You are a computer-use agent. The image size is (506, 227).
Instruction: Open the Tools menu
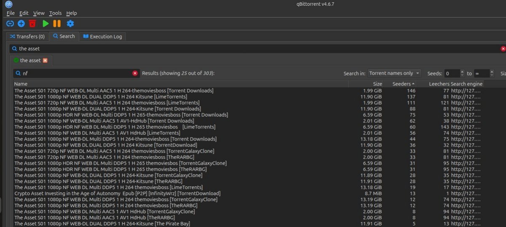click(x=55, y=13)
